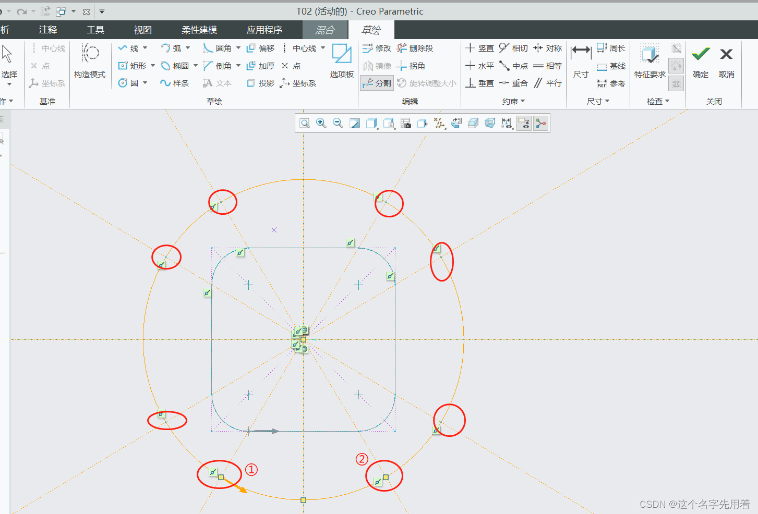Click the Zoom Out magnifier icon
This screenshot has height=514, width=758.
point(338,123)
